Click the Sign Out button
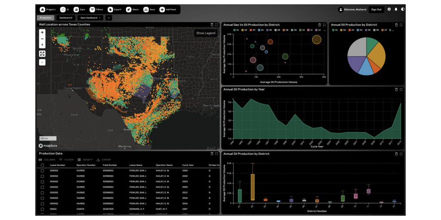This screenshot has height=220, width=441. click(x=376, y=9)
